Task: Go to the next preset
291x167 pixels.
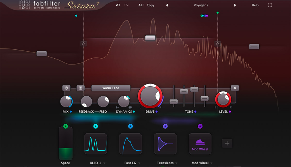Action: 235,5
